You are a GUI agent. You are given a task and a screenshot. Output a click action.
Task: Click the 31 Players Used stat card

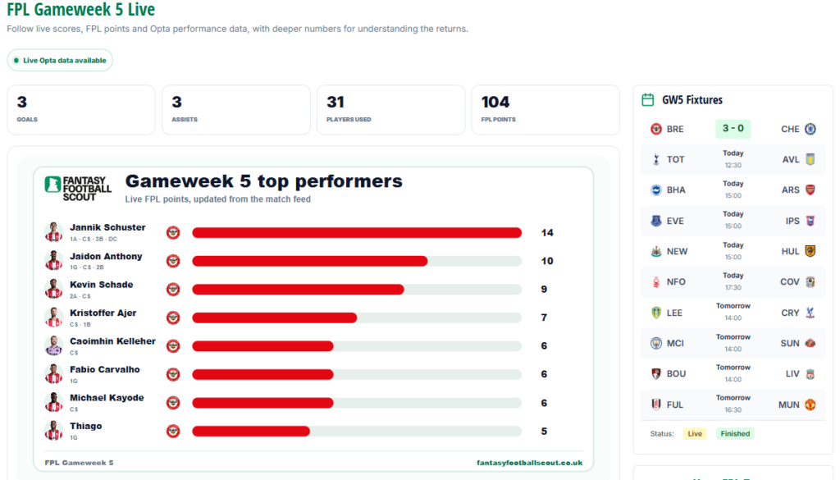tap(391, 110)
